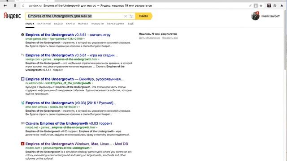The width and height of the screenshot is (287, 161).
Task: Click the wikifur result favicon
Action: click(22, 79)
